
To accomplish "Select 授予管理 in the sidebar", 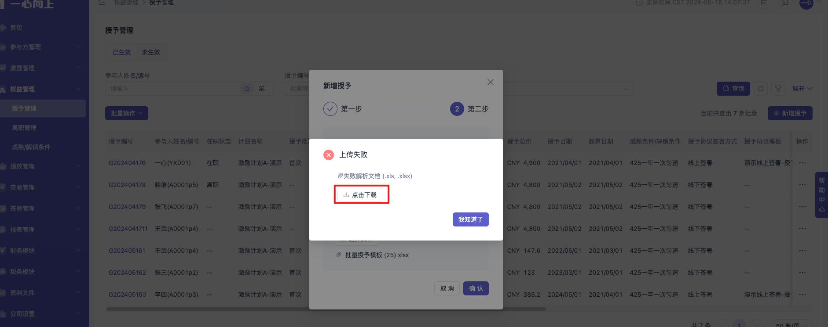I will (43, 108).
